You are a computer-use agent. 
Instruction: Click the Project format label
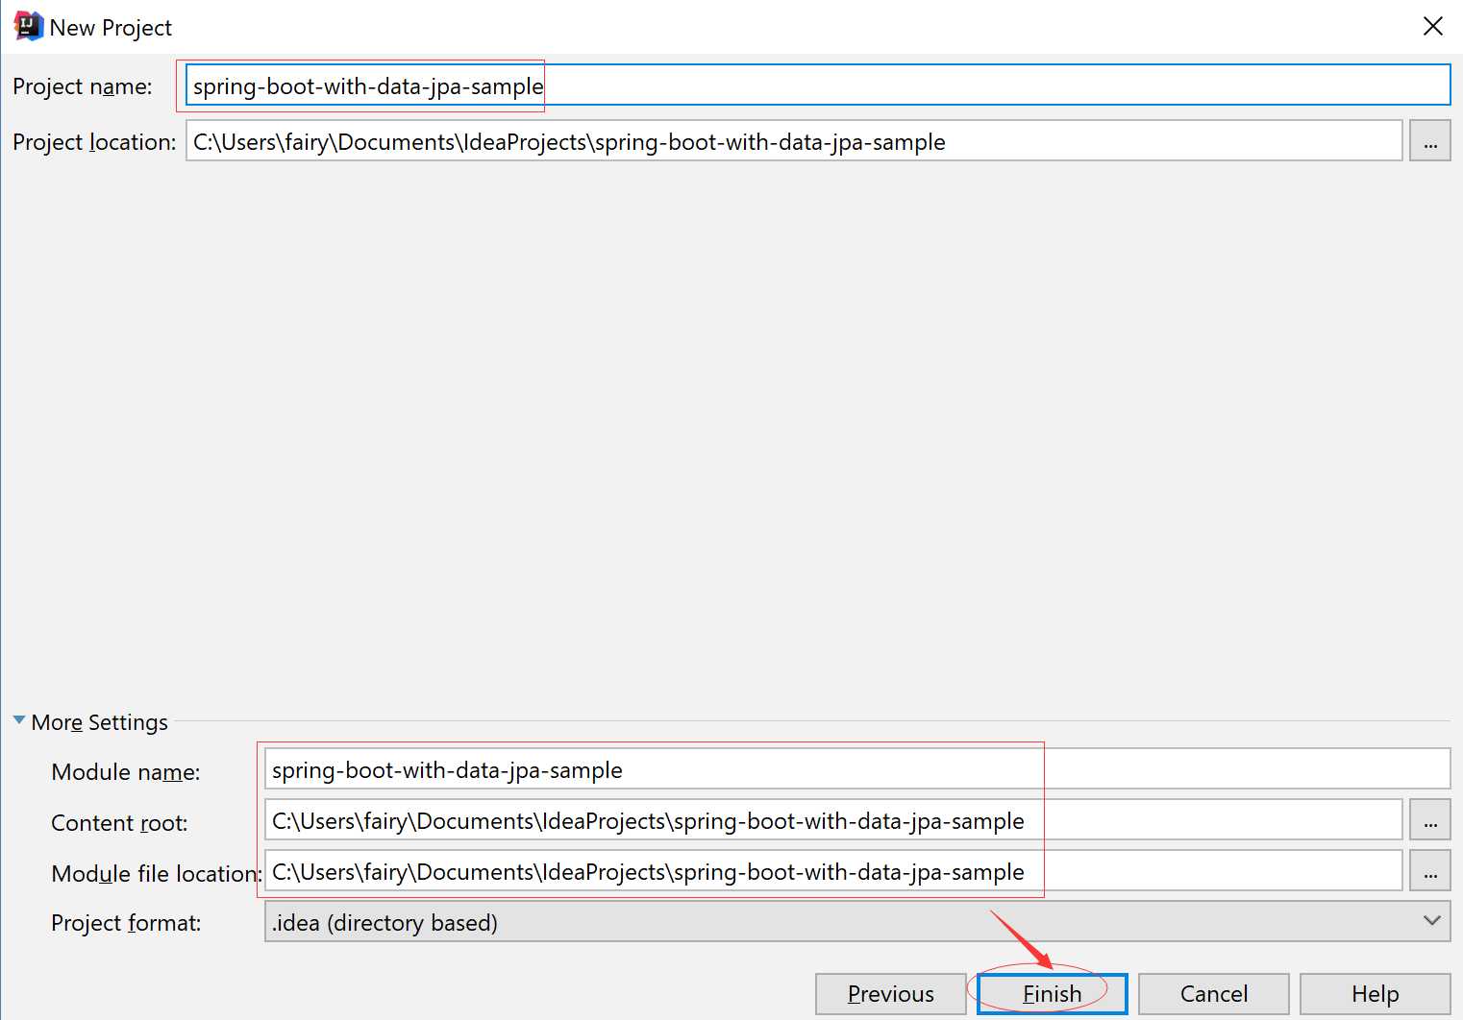(126, 923)
